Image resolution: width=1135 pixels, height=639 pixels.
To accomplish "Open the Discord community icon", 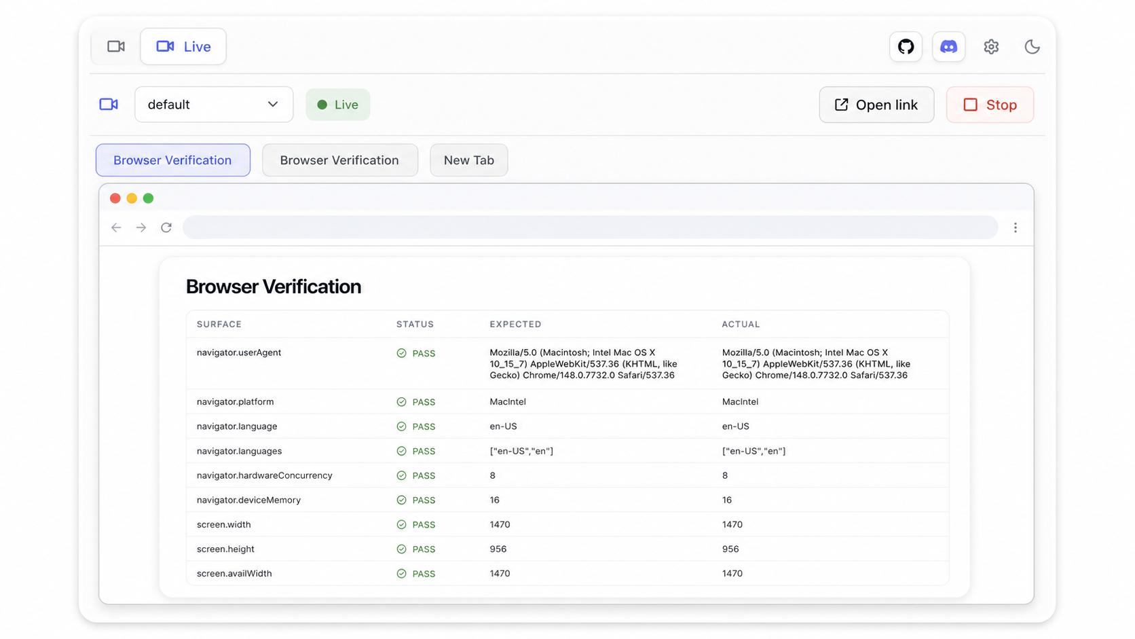I will coord(948,47).
